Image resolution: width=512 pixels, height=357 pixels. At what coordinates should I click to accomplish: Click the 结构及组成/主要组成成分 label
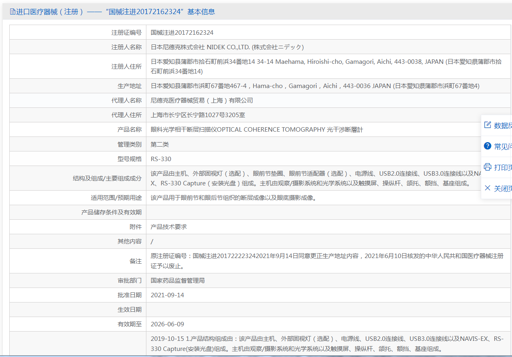pyautogui.click(x=107, y=178)
